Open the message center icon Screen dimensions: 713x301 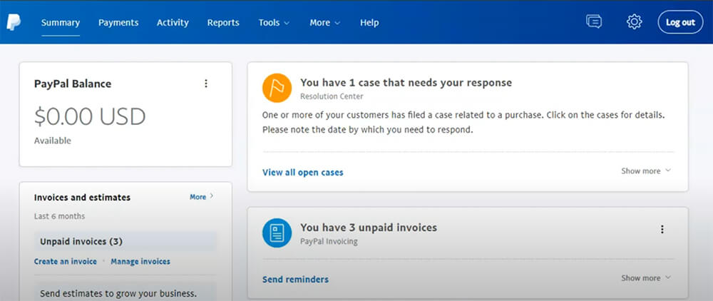coord(594,21)
